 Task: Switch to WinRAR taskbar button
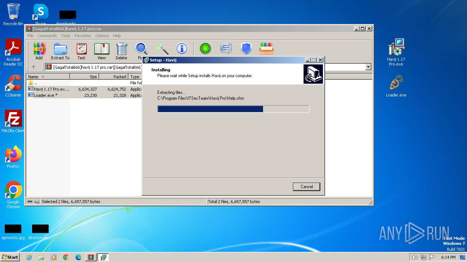[x=91, y=257]
